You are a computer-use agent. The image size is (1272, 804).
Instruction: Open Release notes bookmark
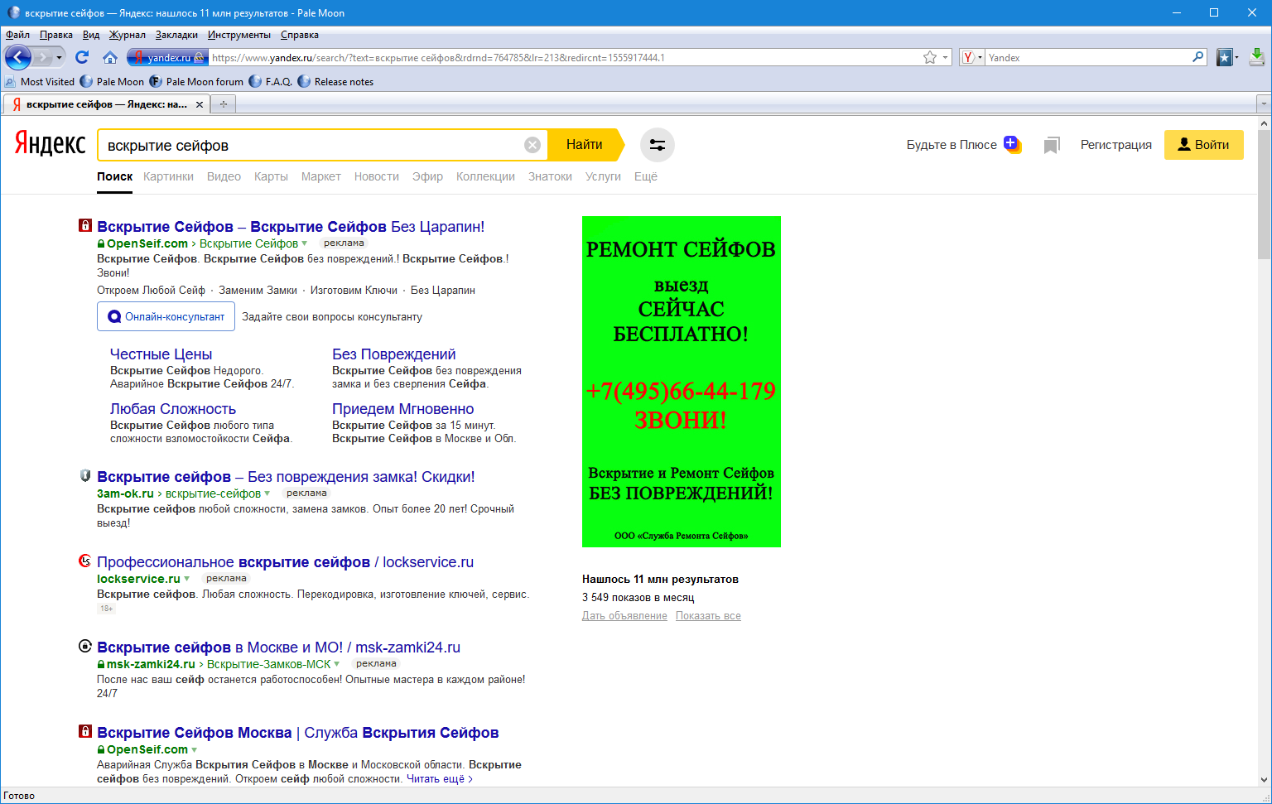tap(336, 82)
